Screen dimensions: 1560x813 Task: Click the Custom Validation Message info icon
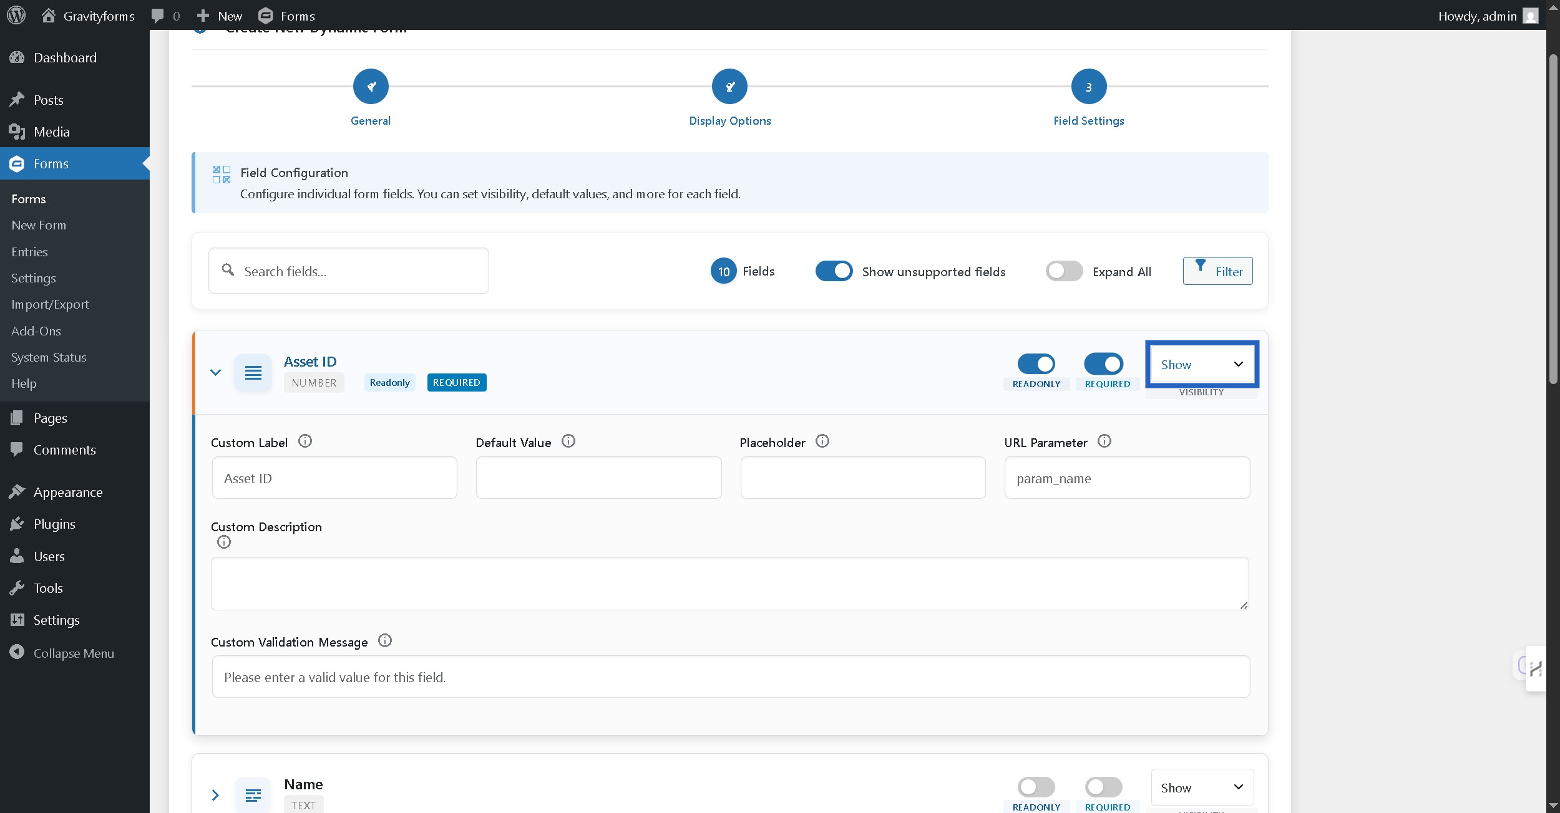(384, 641)
